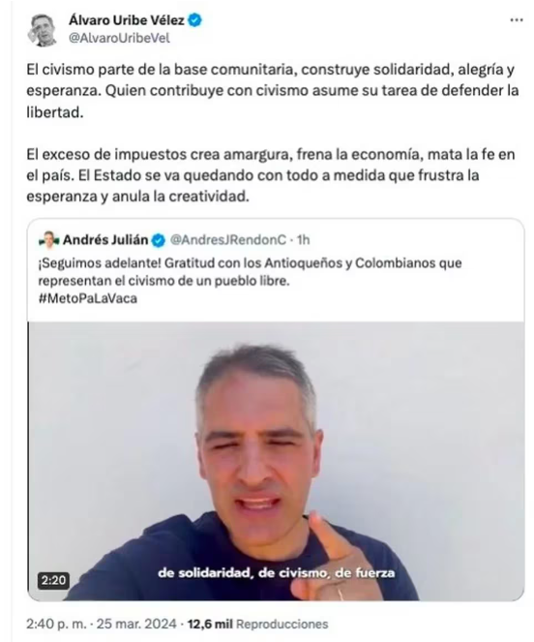Click the 1h timestamp on quoted tweet
Screen dimensions: 534x642
303,240
